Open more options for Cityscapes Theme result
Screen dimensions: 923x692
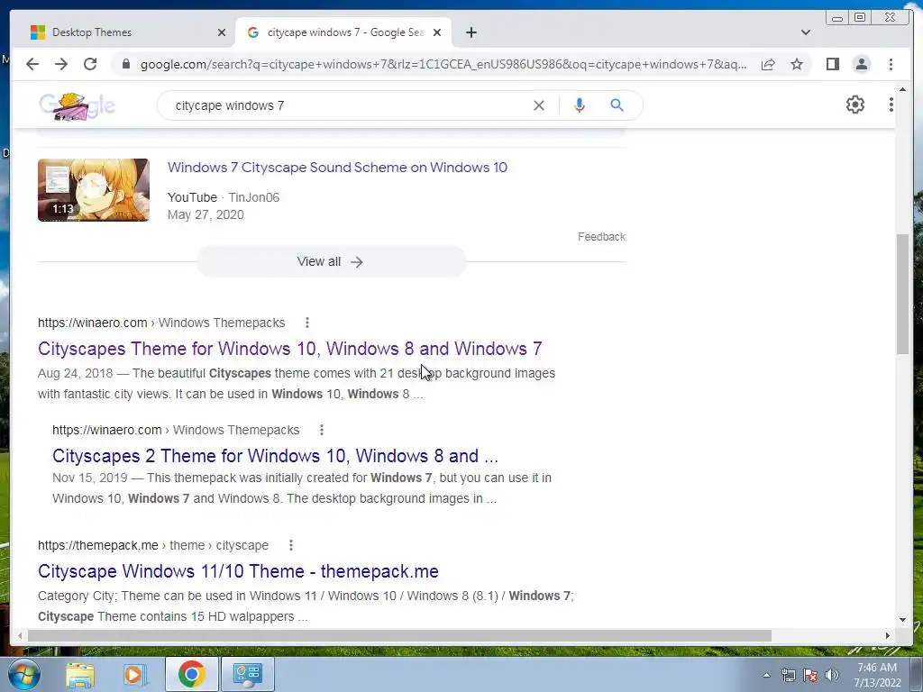(306, 323)
